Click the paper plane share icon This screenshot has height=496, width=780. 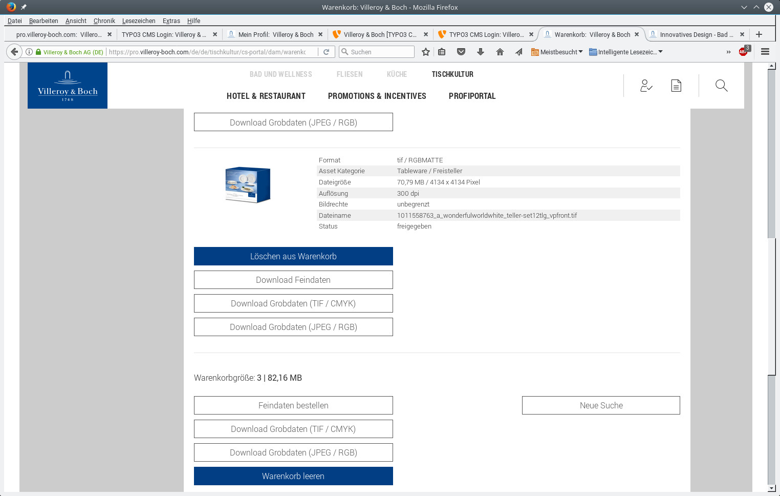click(518, 52)
